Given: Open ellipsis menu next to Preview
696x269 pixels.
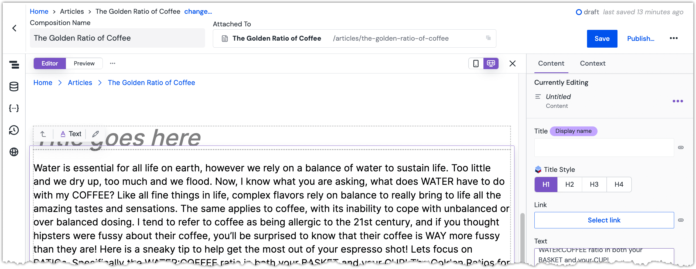Looking at the screenshot, I should (113, 63).
